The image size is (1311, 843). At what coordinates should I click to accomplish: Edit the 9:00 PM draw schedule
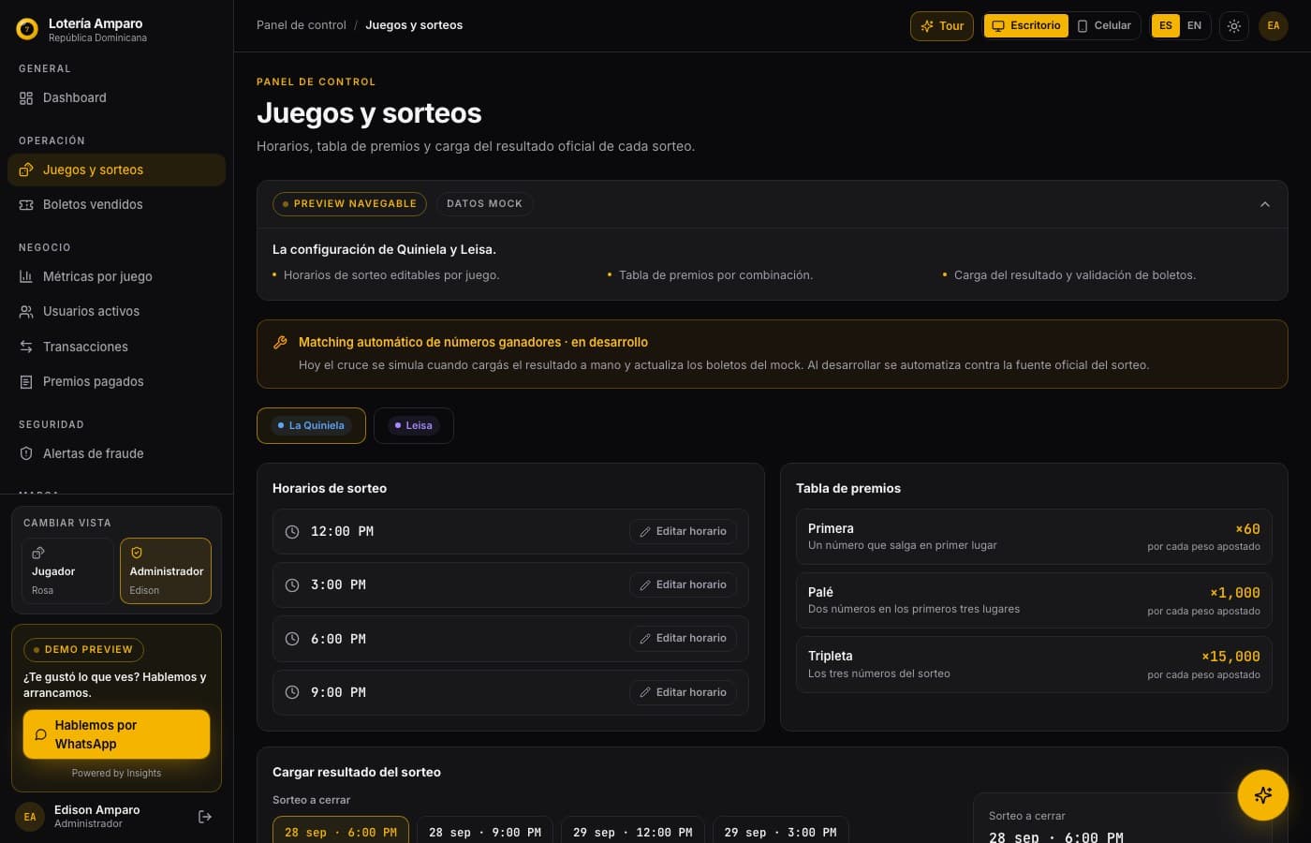click(x=684, y=692)
